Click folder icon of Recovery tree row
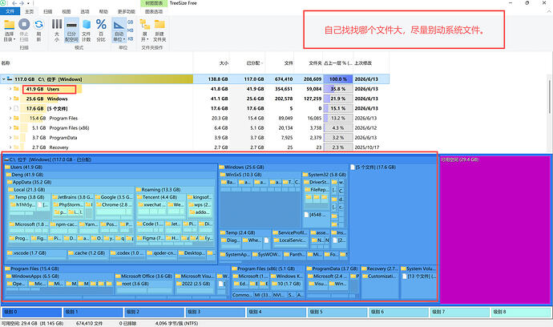This screenshot has height=327, width=553. click(16, 147)
